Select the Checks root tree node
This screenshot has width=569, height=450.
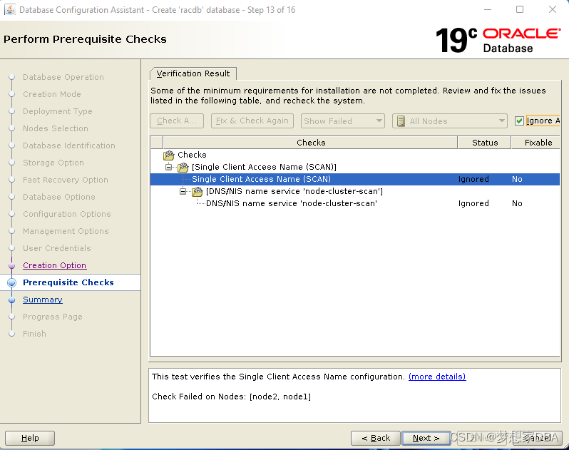[192, 155]
